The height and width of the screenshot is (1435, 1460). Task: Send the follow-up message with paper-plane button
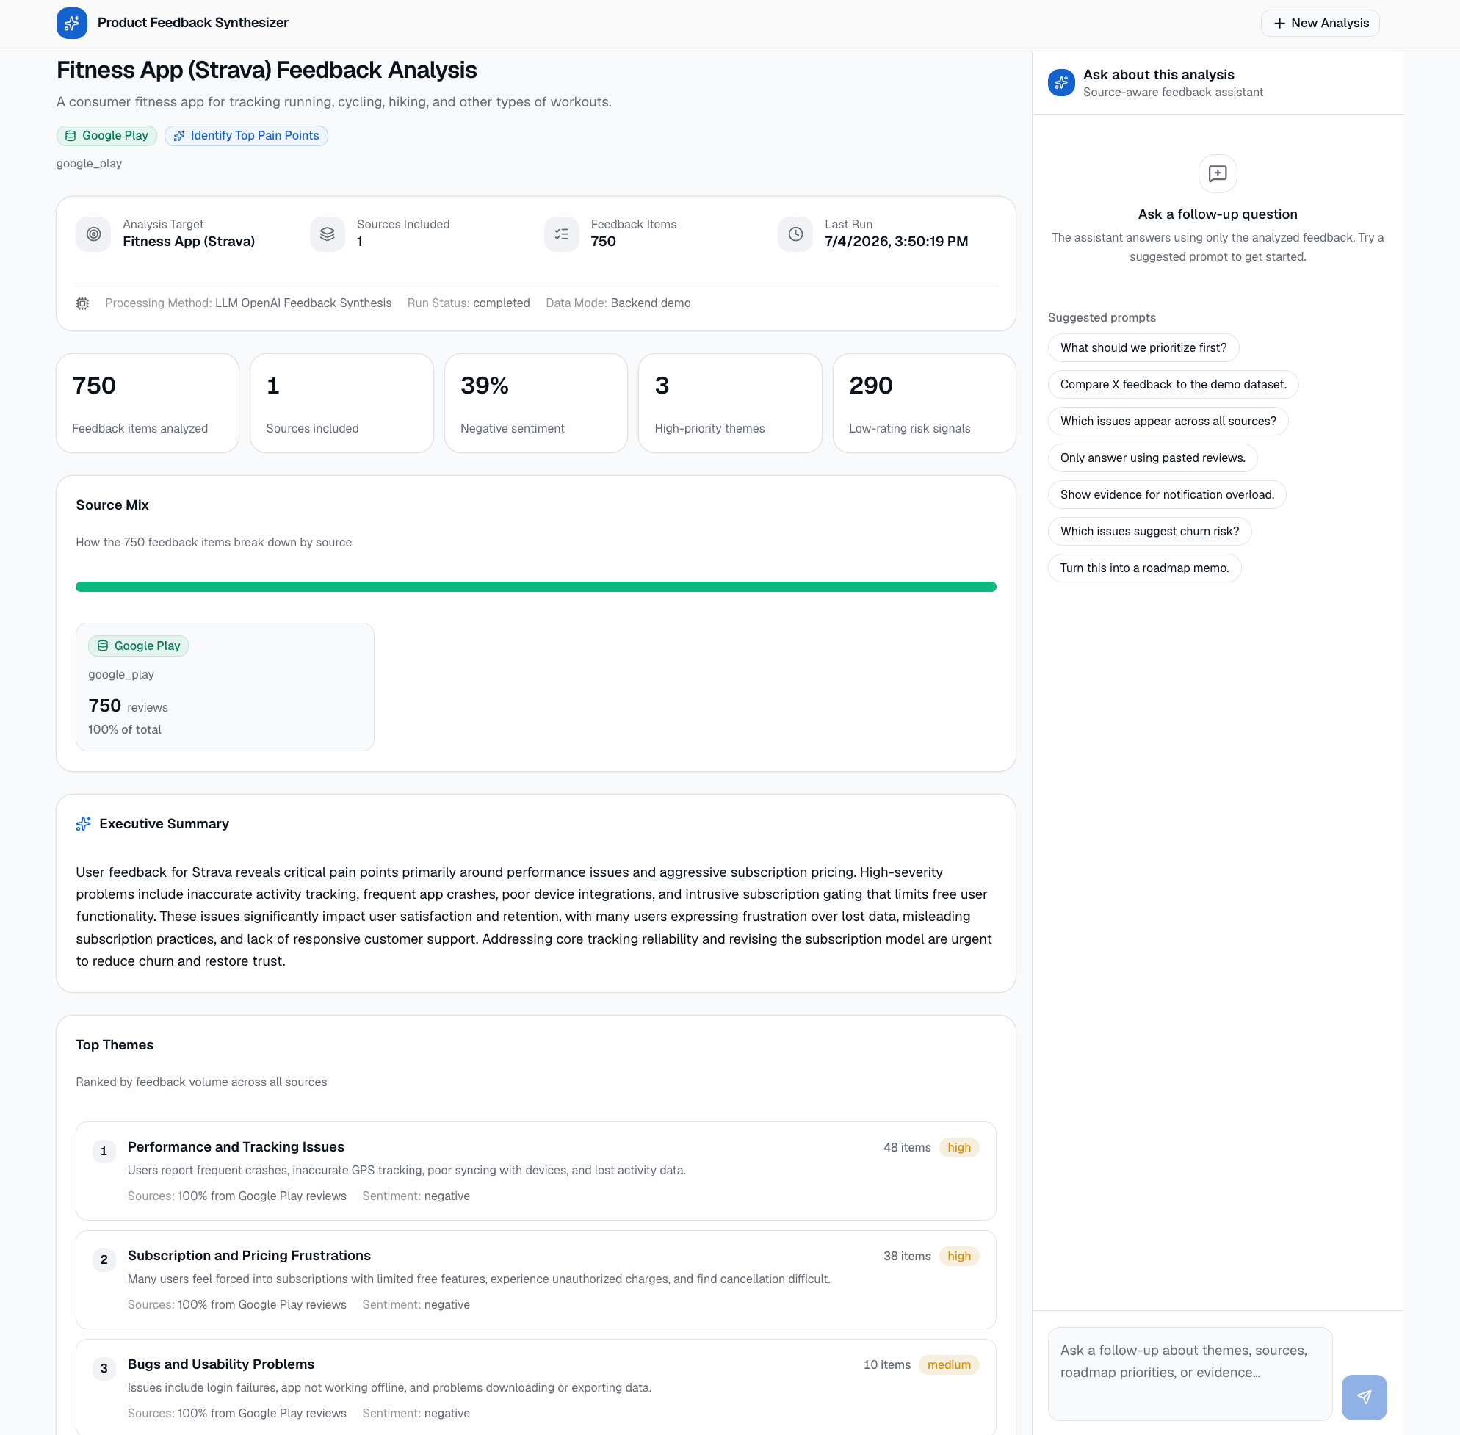click(x=1364, y=1397)
